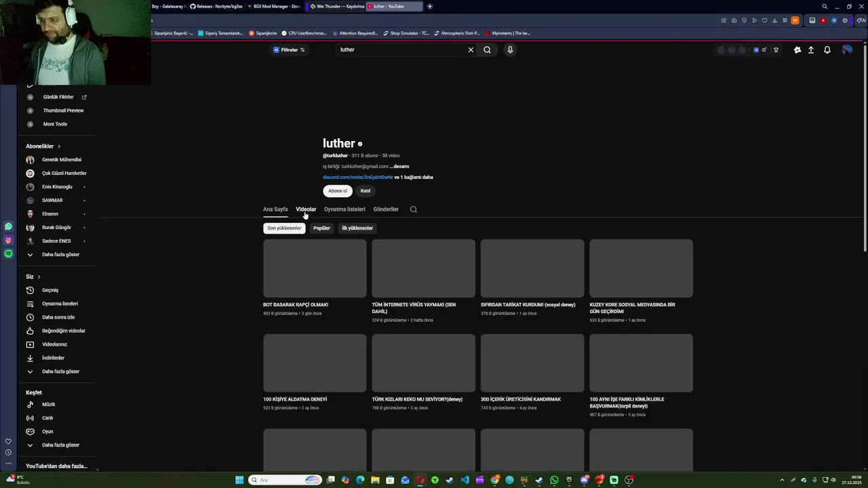Search within the channel using the magnifier icon

coord(414,209)
